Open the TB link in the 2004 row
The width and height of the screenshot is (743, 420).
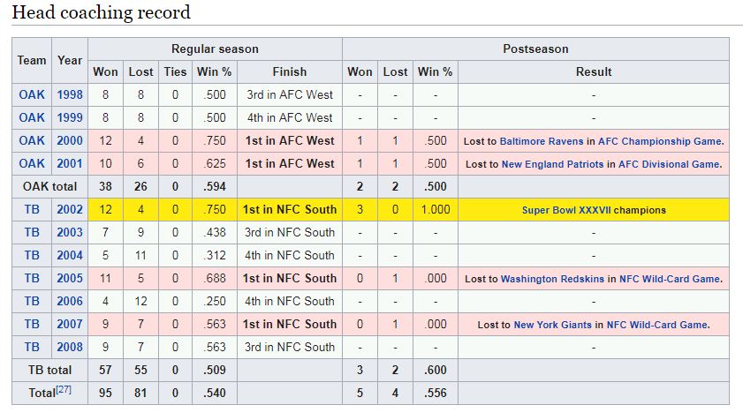point(32,255)
